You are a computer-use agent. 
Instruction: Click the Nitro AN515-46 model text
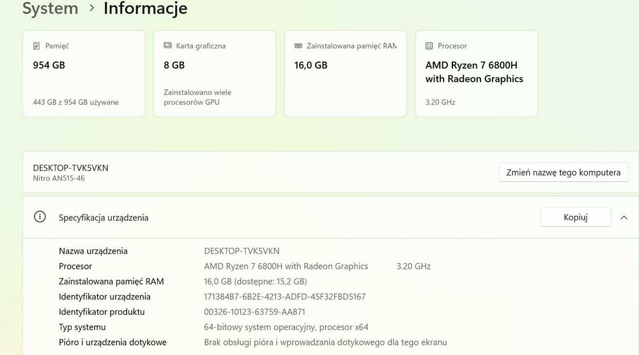coord(59,179)
